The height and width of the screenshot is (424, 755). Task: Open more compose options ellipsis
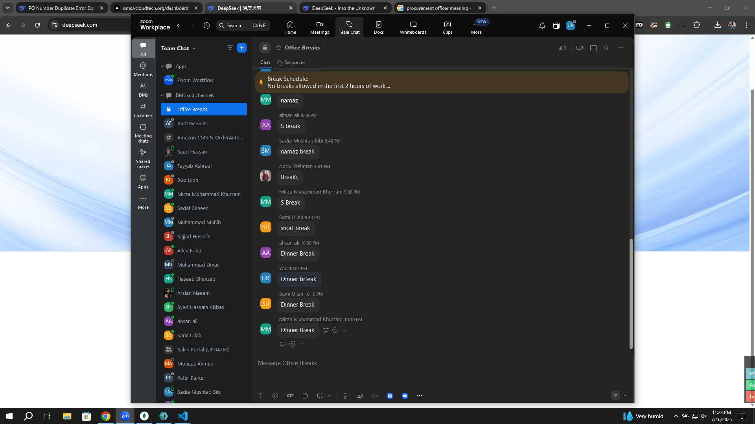tap(420, 396)
